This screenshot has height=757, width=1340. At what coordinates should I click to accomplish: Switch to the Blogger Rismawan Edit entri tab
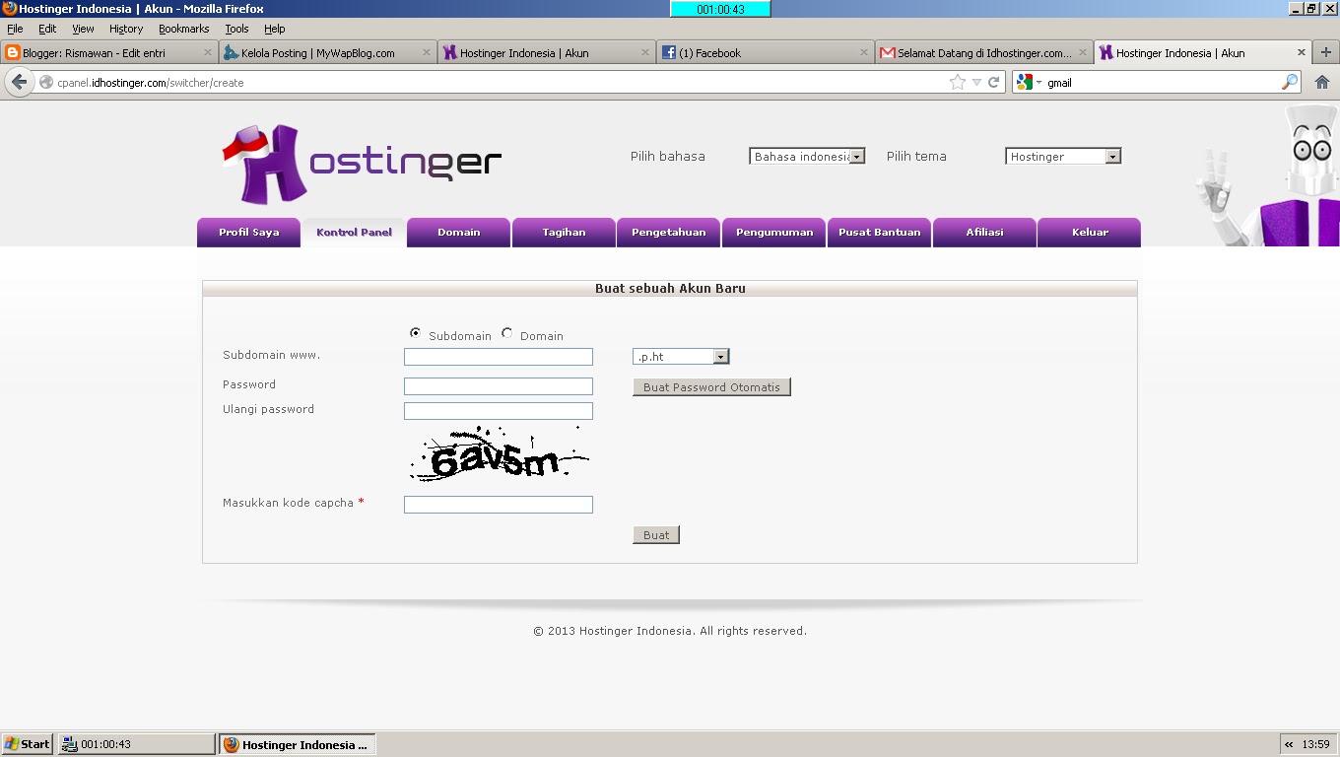point(108,52)
